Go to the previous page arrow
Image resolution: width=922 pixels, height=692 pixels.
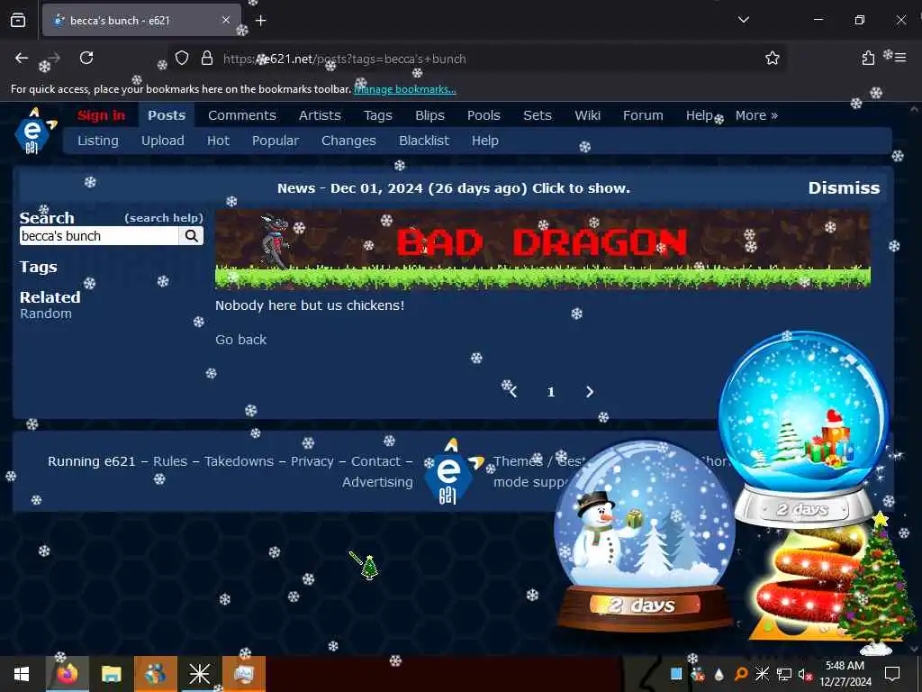[x=513, y=392]
